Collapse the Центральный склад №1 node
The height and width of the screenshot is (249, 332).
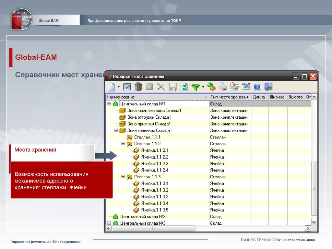tap(109, 104)
